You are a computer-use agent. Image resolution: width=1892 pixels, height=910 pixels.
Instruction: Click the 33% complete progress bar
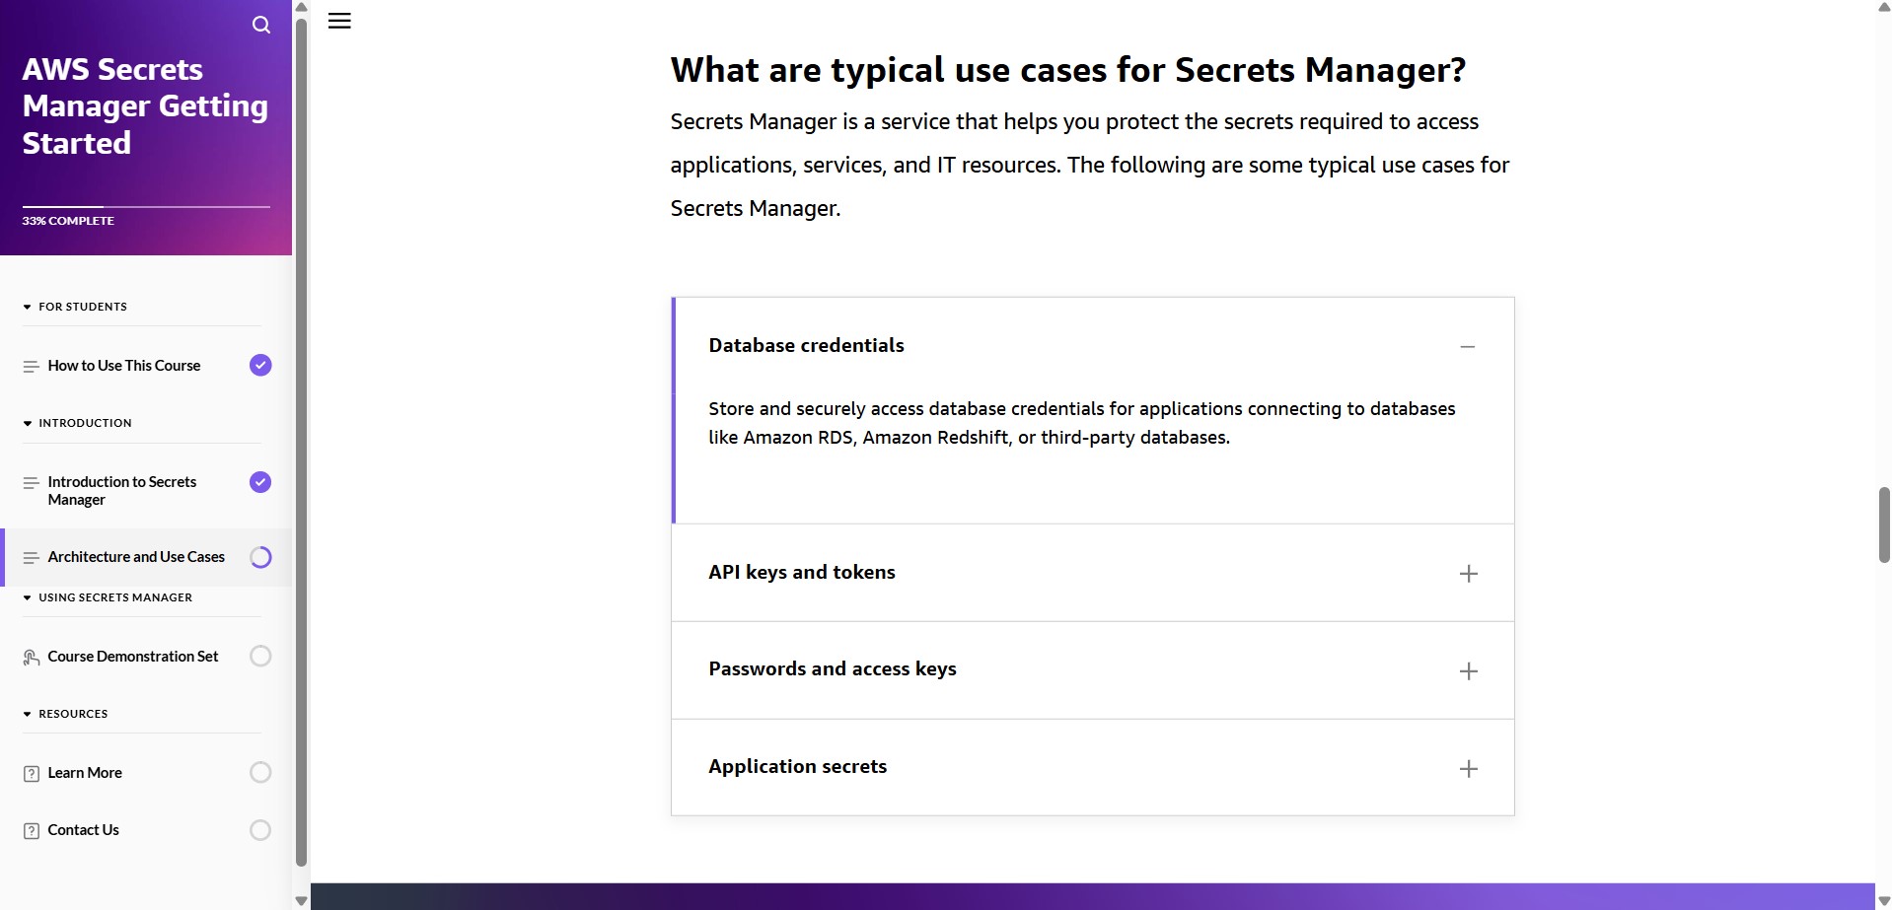click(146, 207)
